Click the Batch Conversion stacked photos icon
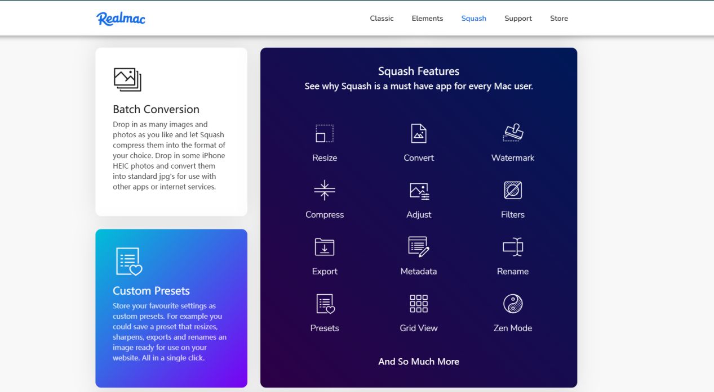714x392 pixels. [x=127, y=79]
